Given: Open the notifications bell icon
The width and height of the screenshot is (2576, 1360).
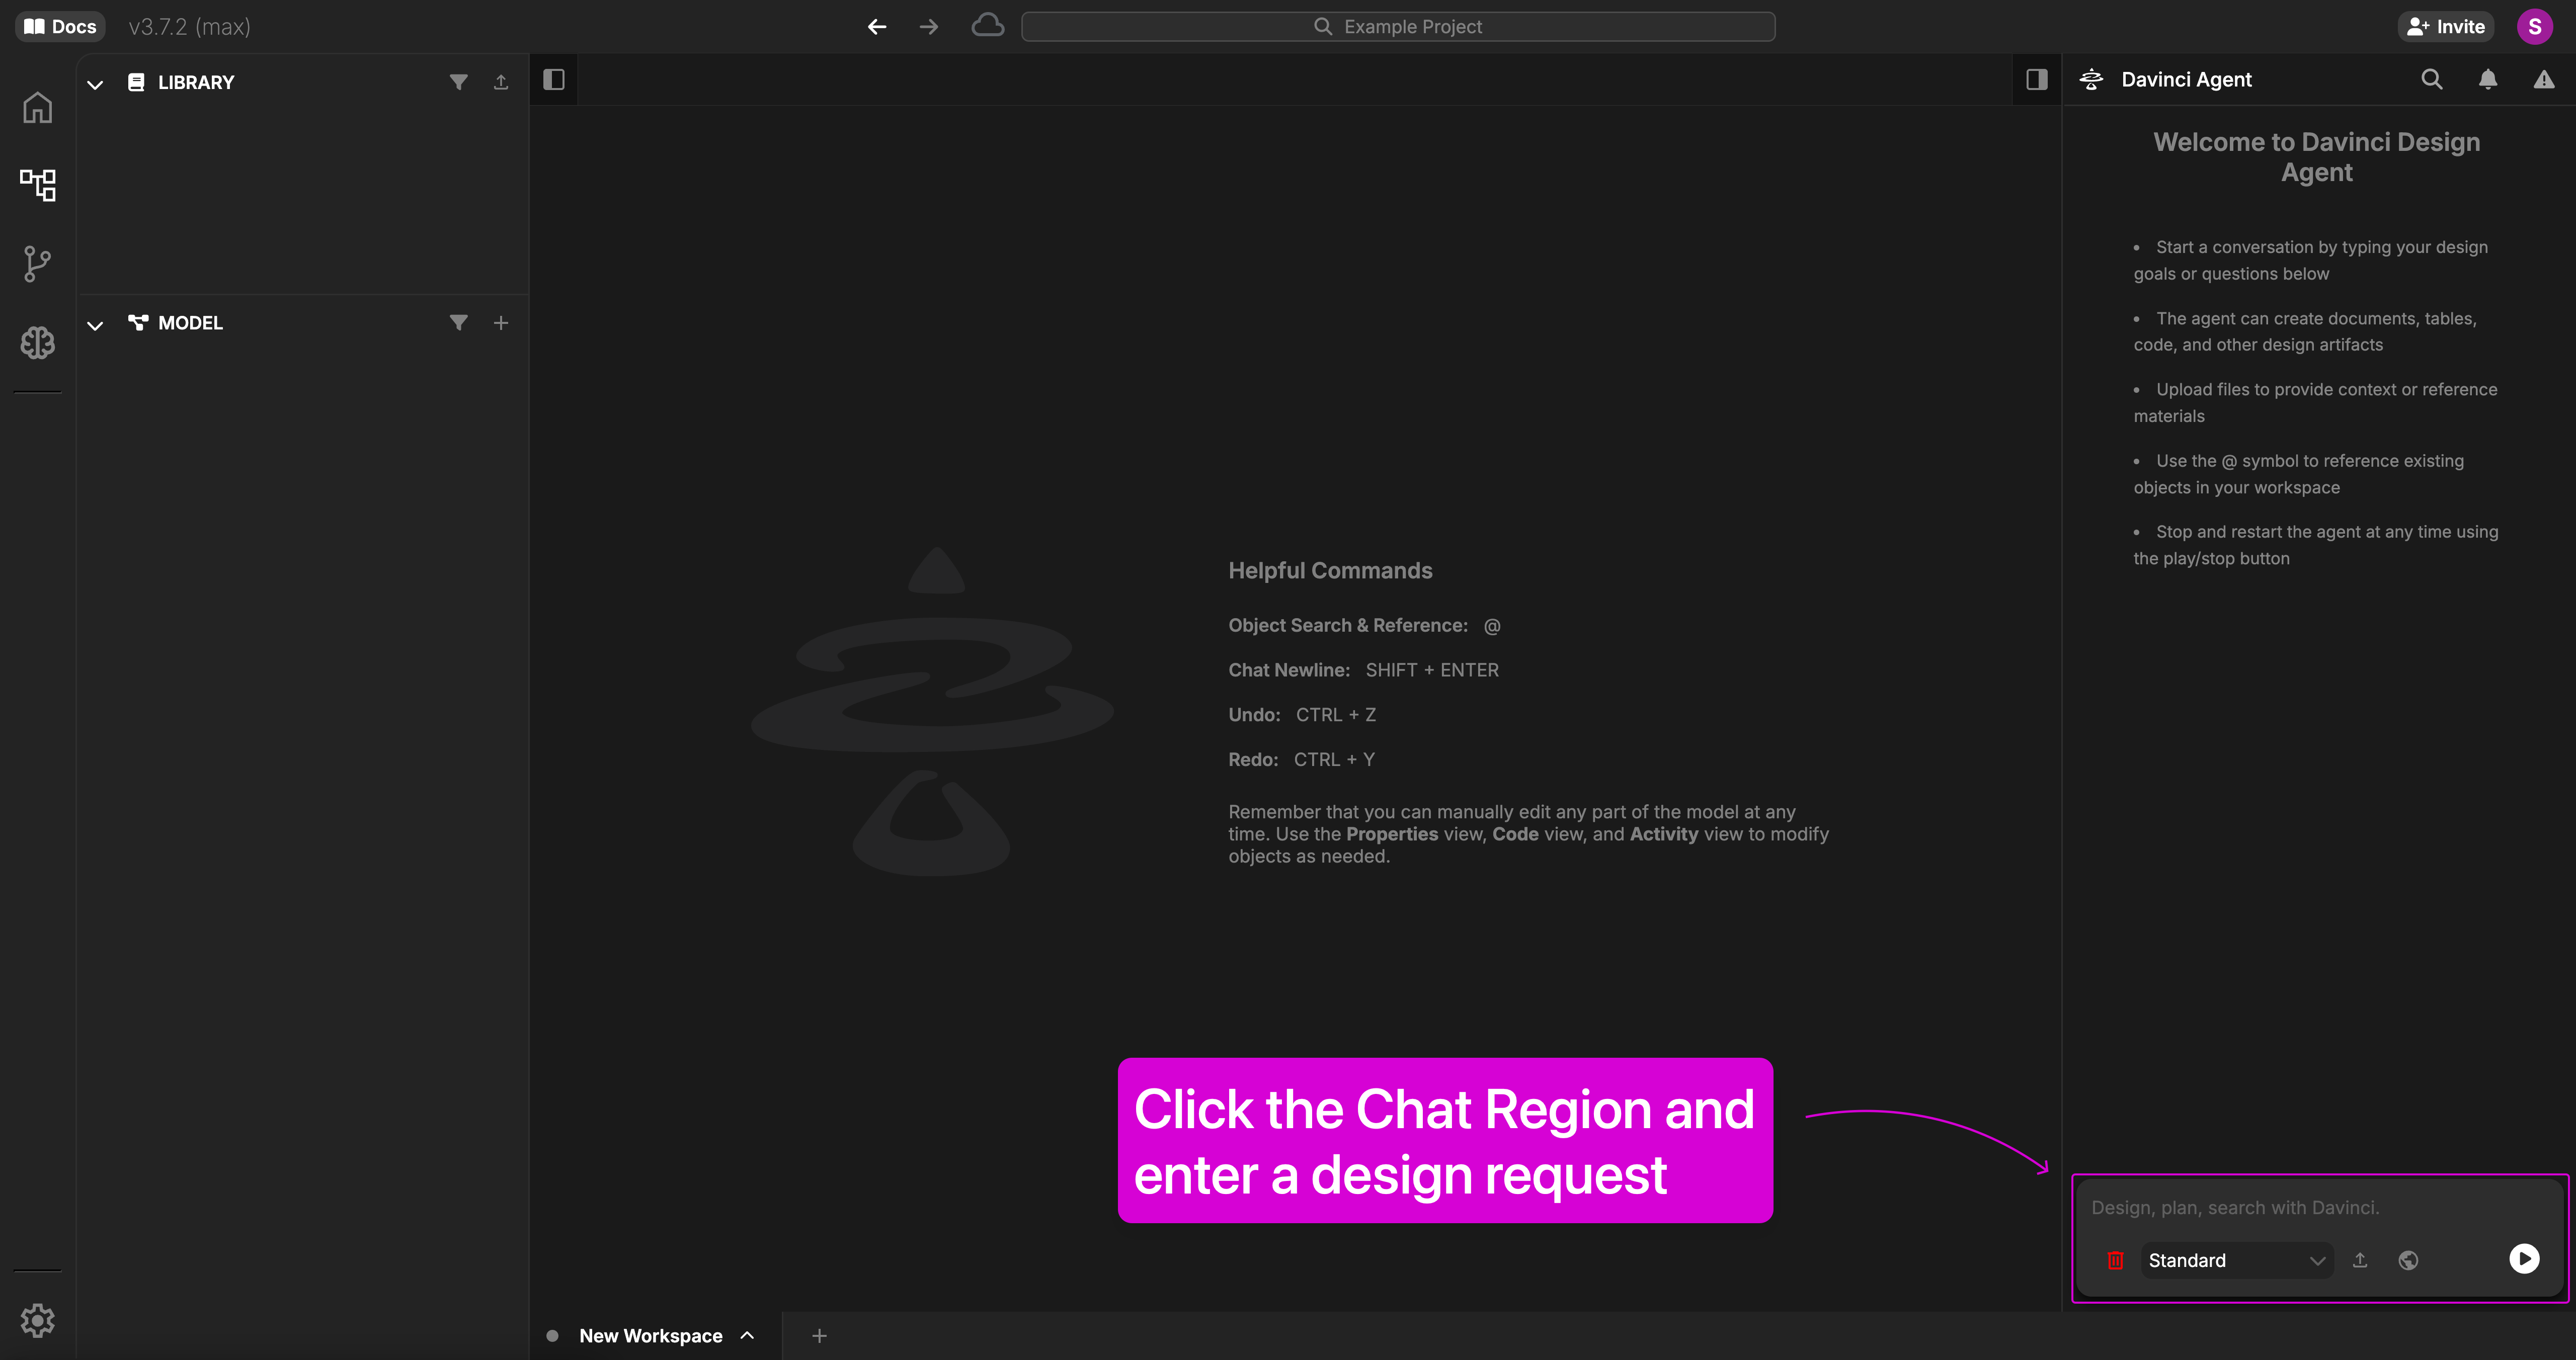Looking at the screenshot, I should pyautogui.click(x=2487, y=79).
